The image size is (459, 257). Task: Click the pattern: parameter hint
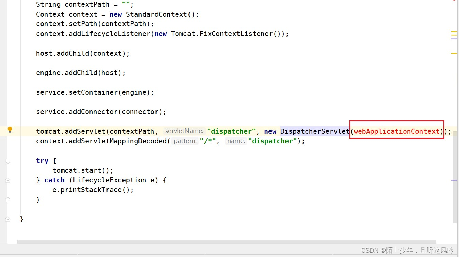(185, 141)
